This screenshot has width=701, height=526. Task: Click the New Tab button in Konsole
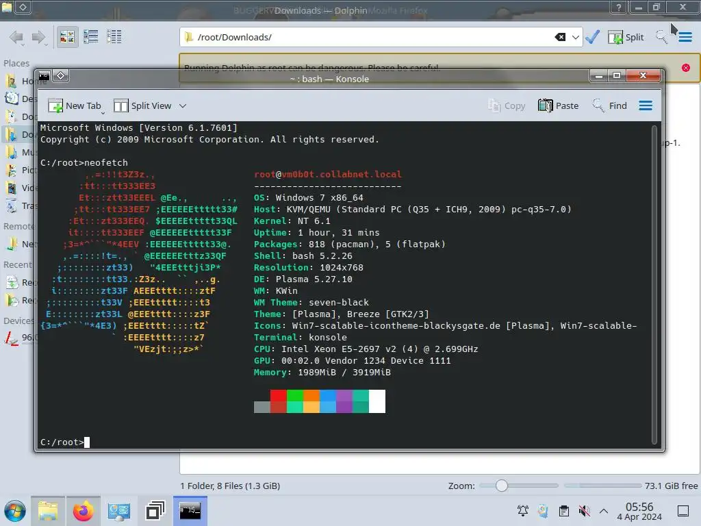click(x=74, y=105)
